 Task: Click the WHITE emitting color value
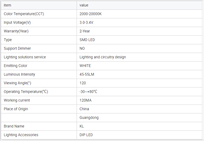[85, 66]
